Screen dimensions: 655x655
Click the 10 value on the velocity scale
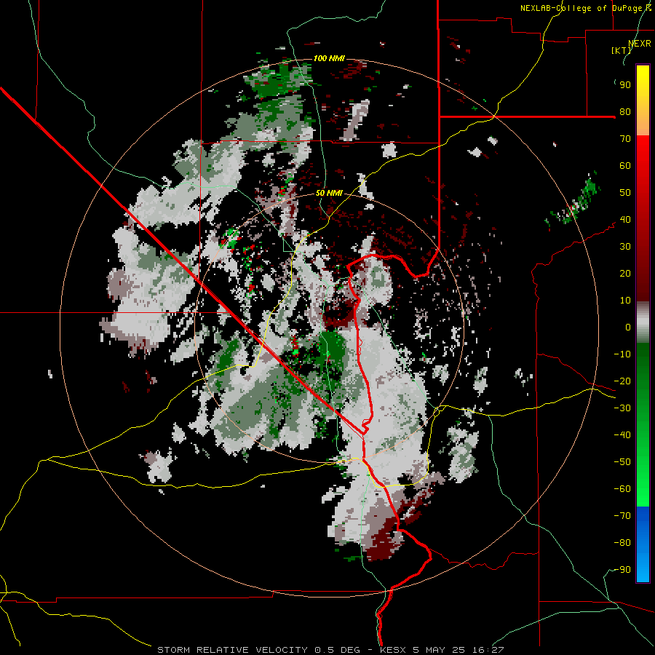625,301
